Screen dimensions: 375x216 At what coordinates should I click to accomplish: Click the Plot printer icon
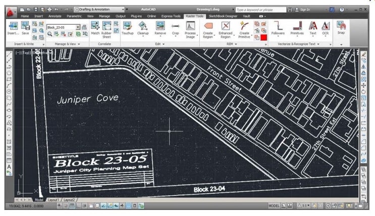[x=49, y=10]
